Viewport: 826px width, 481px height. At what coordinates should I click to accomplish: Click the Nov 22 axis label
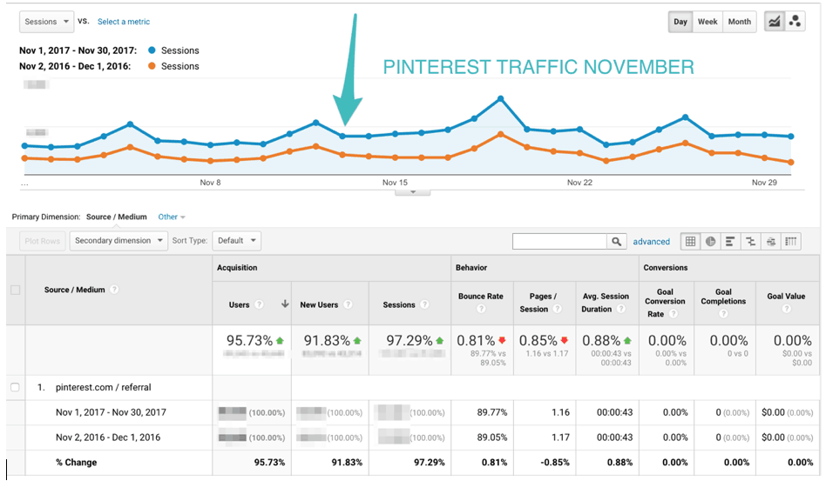click(x=579, y=183)
